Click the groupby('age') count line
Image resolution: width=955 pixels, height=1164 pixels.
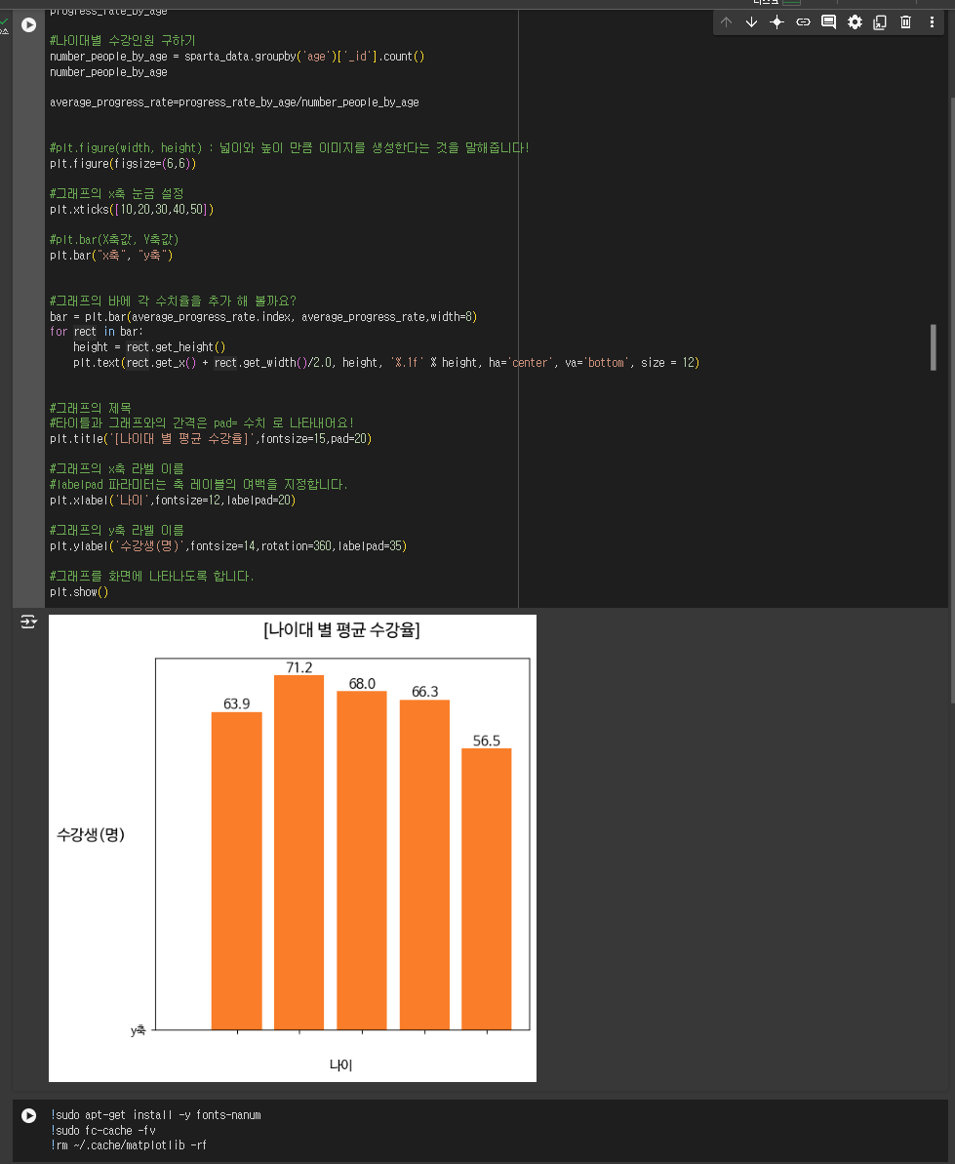coord(237,57)
